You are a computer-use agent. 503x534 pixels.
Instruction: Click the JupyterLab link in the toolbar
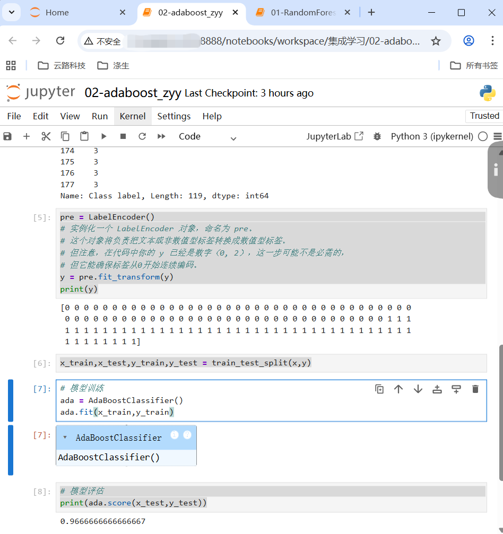(334, 136)
